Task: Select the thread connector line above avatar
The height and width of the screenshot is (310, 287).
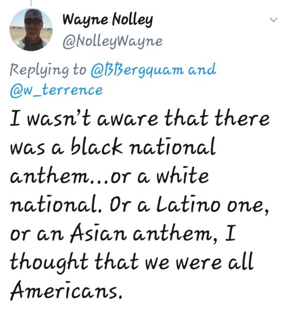Action: tap(31, 3)
